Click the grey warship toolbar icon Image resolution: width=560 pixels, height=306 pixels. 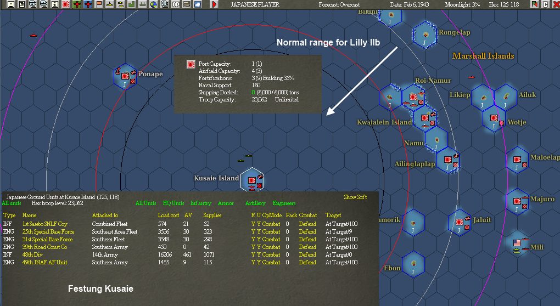143,4
